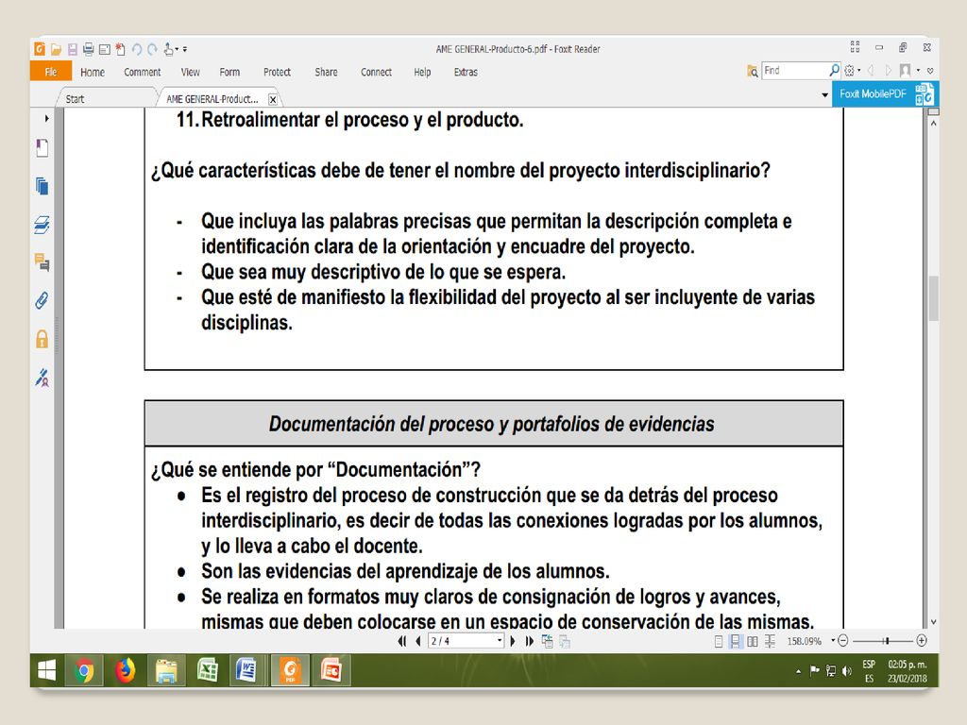Open the Security lock panel
967x725 pixels.
[x=42, y=339]
